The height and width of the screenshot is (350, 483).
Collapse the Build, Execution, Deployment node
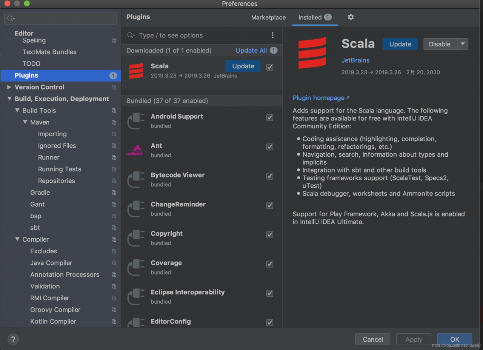pos(9,99)
